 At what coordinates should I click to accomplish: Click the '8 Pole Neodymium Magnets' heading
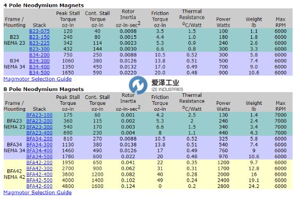pyautogui.click(x=44, y=89)
